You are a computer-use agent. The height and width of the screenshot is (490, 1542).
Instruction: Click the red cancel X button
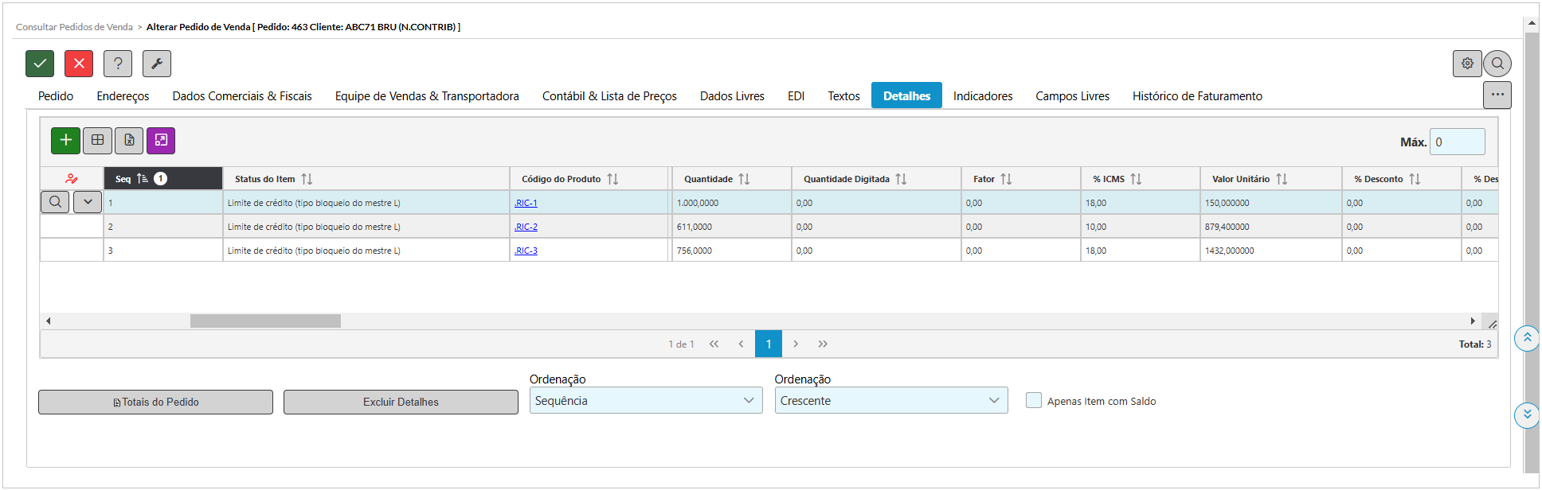pos(79,64)
